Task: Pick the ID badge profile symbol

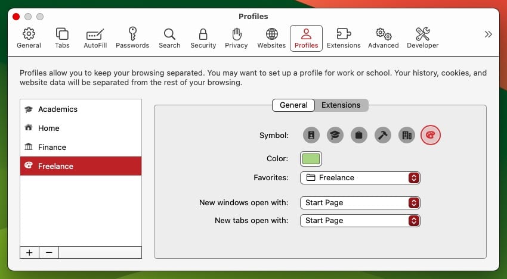Action: click(x=311, y=136)
